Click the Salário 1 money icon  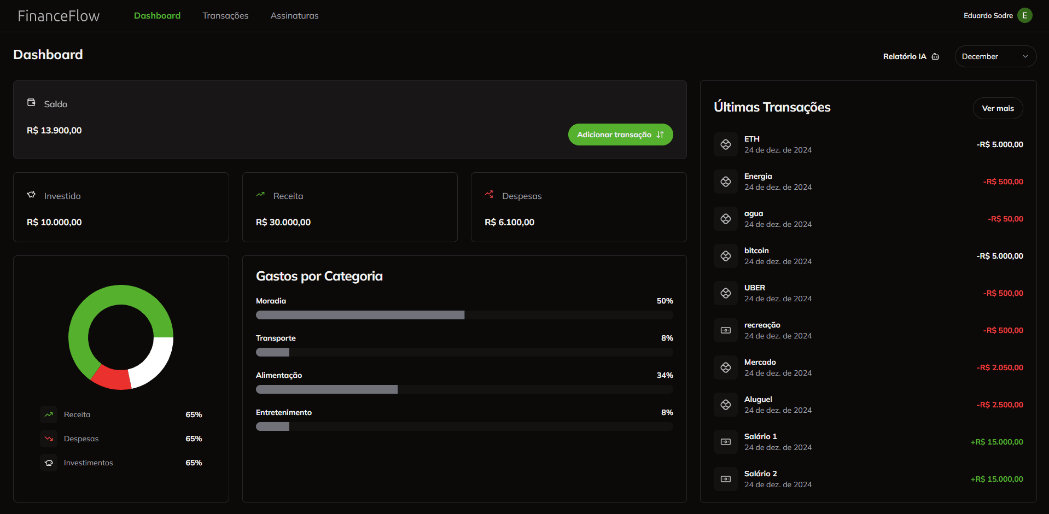click(x=725, y=442)
